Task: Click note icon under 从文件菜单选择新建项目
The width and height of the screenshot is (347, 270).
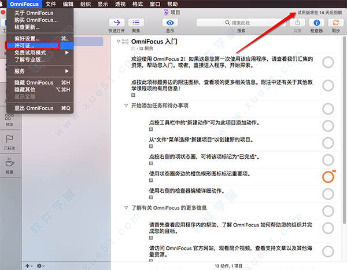Action: tap(151, 147)
